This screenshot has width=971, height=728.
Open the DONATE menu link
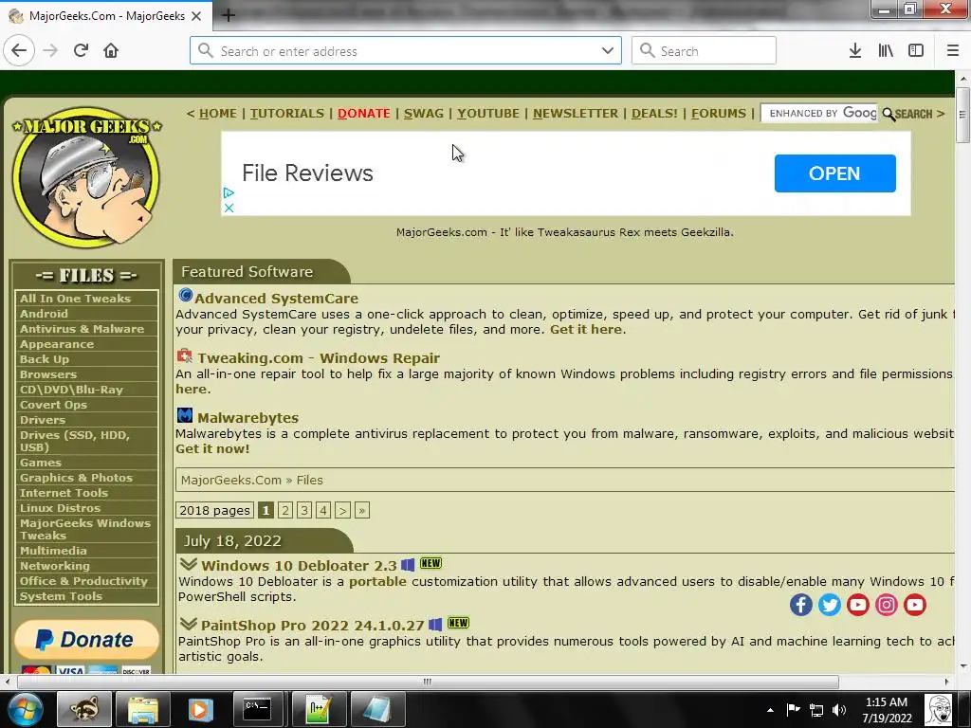pos(363,114)
